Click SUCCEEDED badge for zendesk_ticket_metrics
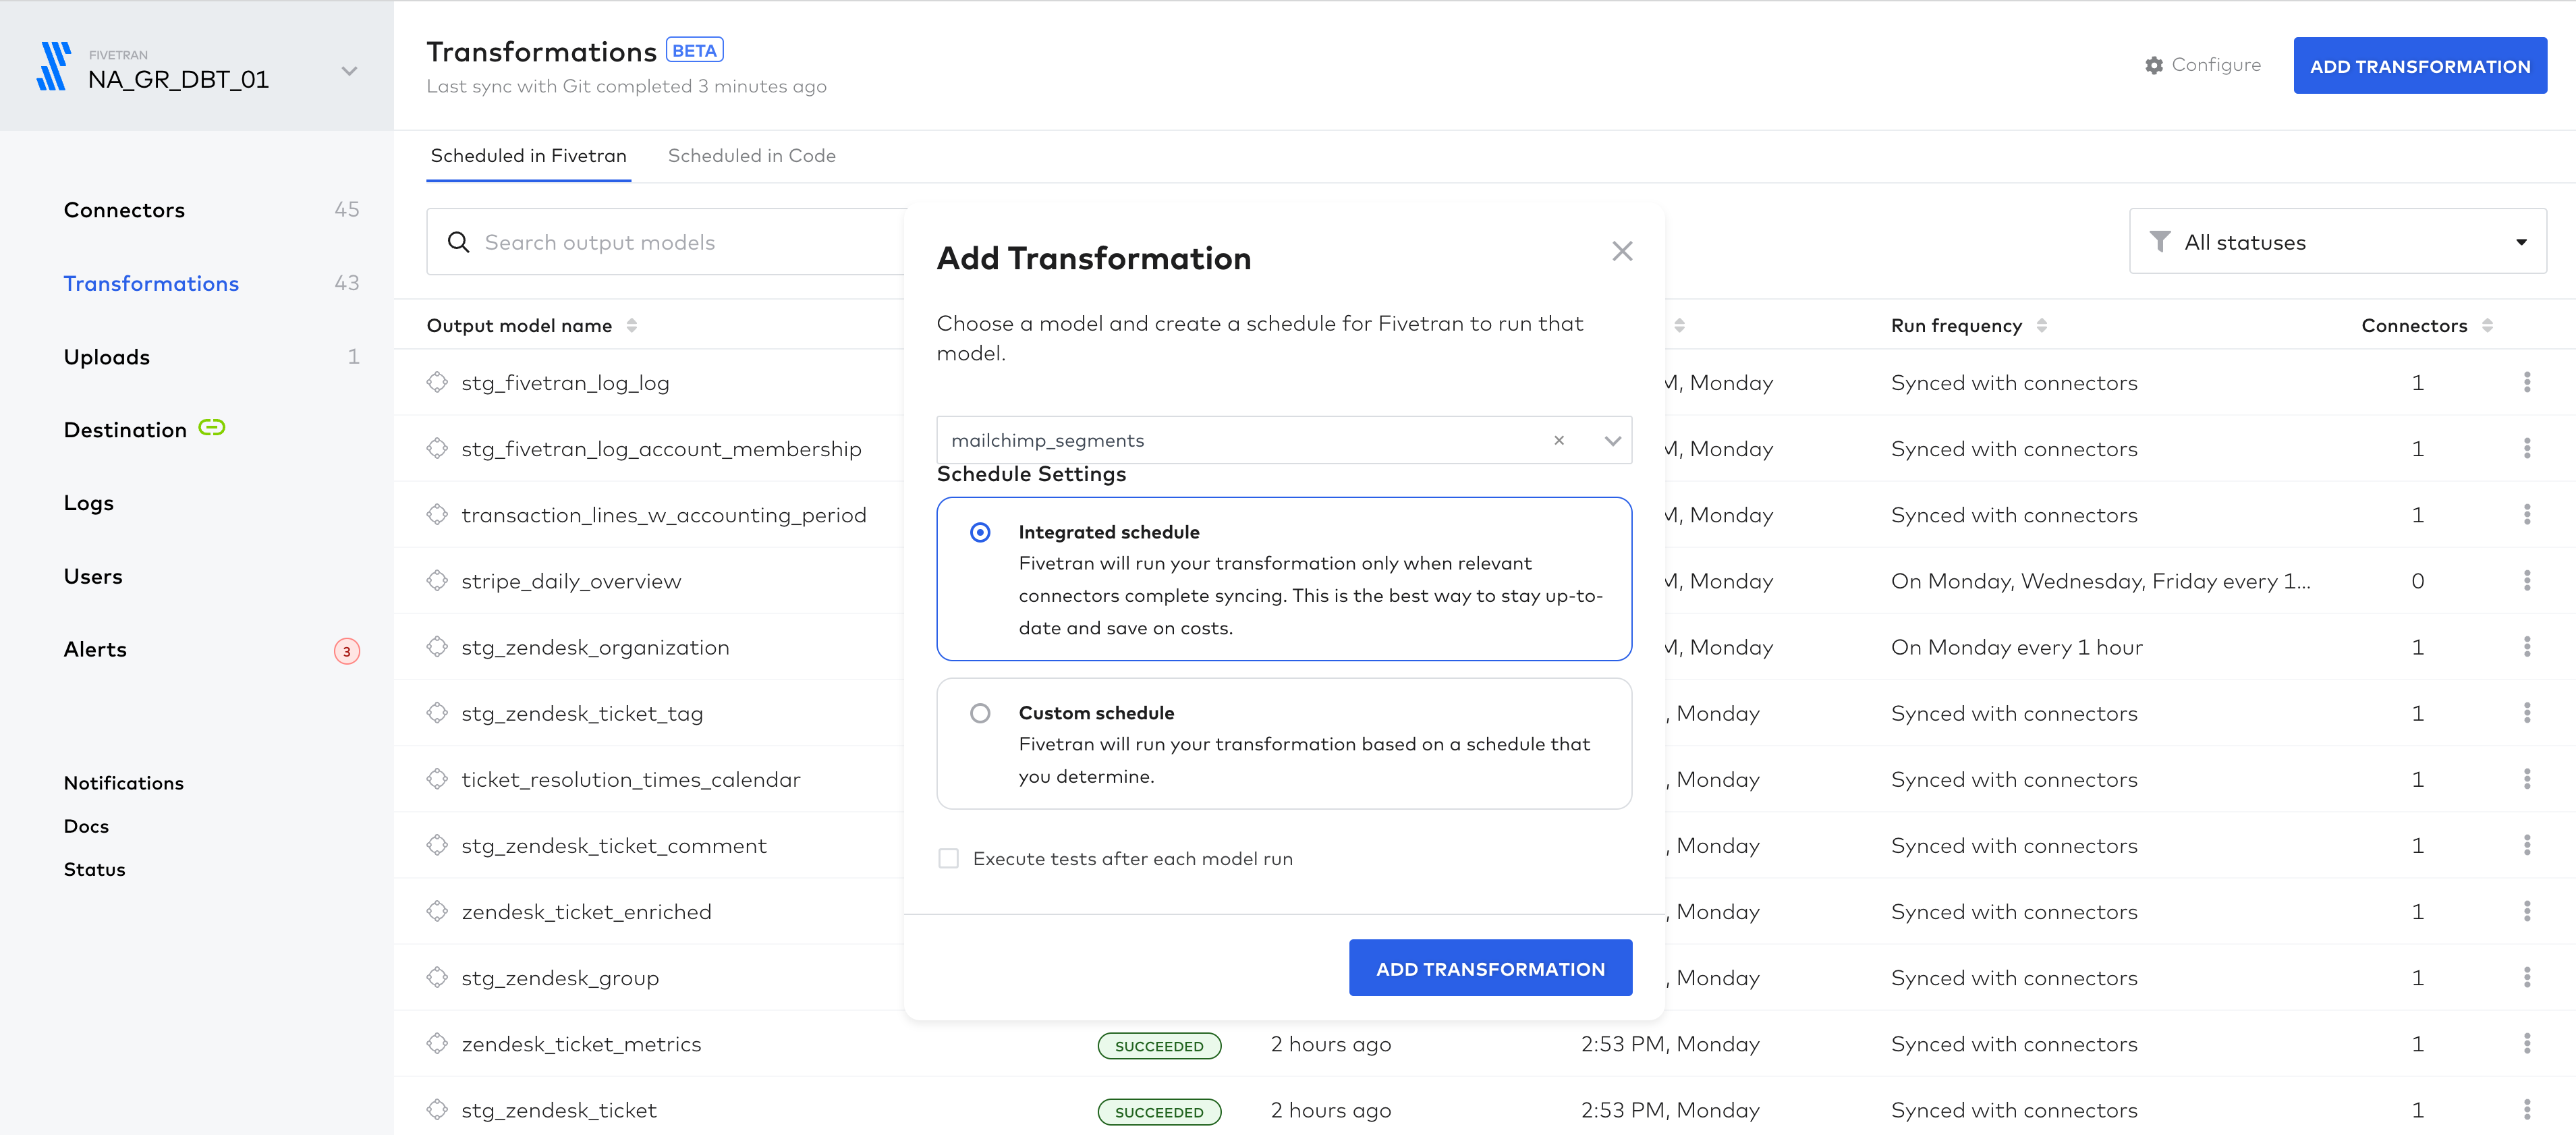This screenshot has height=1135, width=2576. 1159,1046
